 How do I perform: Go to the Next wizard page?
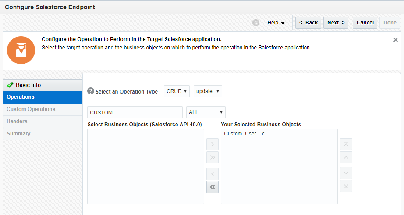point(336,23)
